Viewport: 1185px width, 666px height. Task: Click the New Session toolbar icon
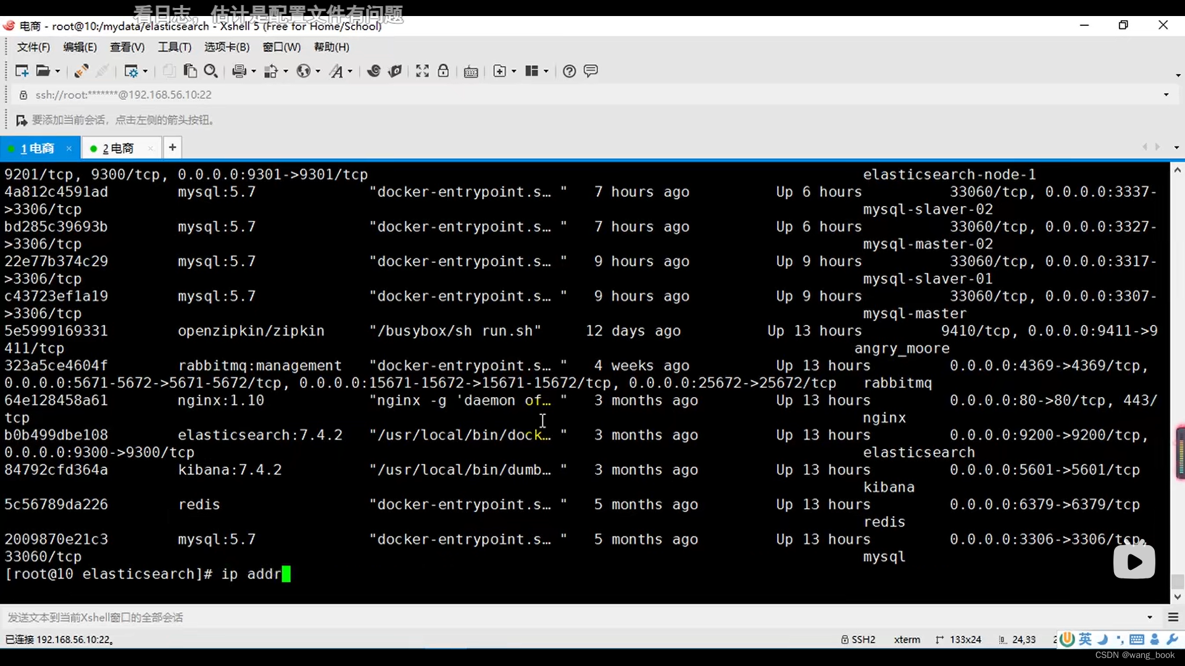tap(22, 71)
